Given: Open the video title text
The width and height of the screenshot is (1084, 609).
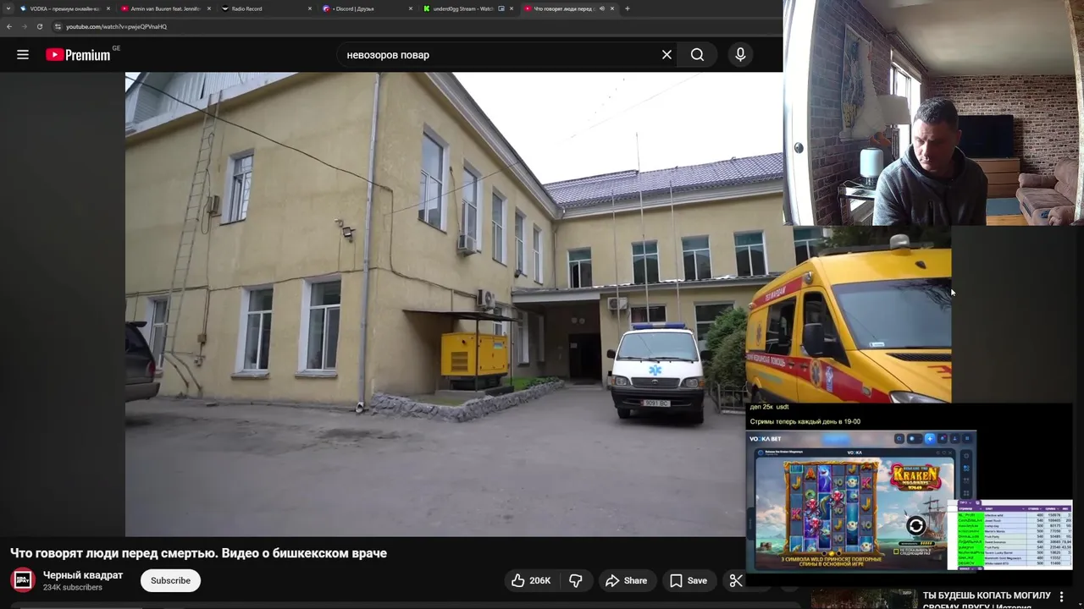Looking at the screenshot, I should tap(198, 553).
